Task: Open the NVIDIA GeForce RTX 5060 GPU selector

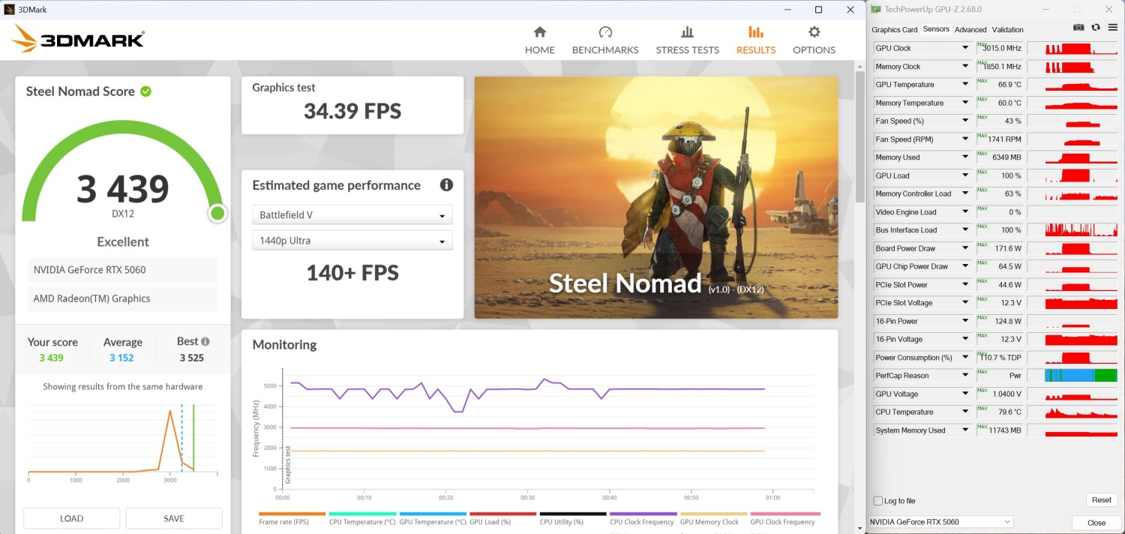Action: (x=940, y=522)
